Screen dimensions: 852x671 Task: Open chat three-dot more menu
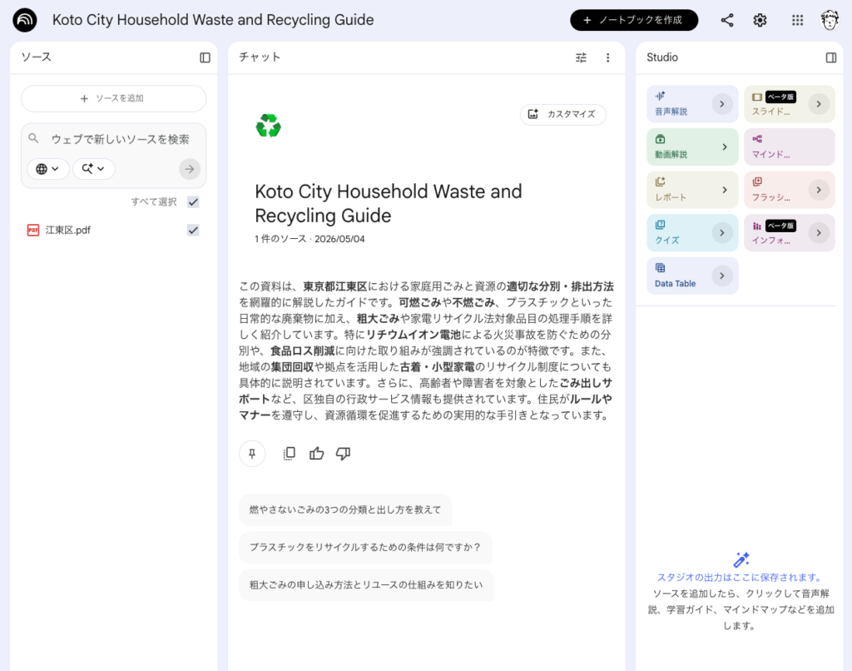(607, 57)
